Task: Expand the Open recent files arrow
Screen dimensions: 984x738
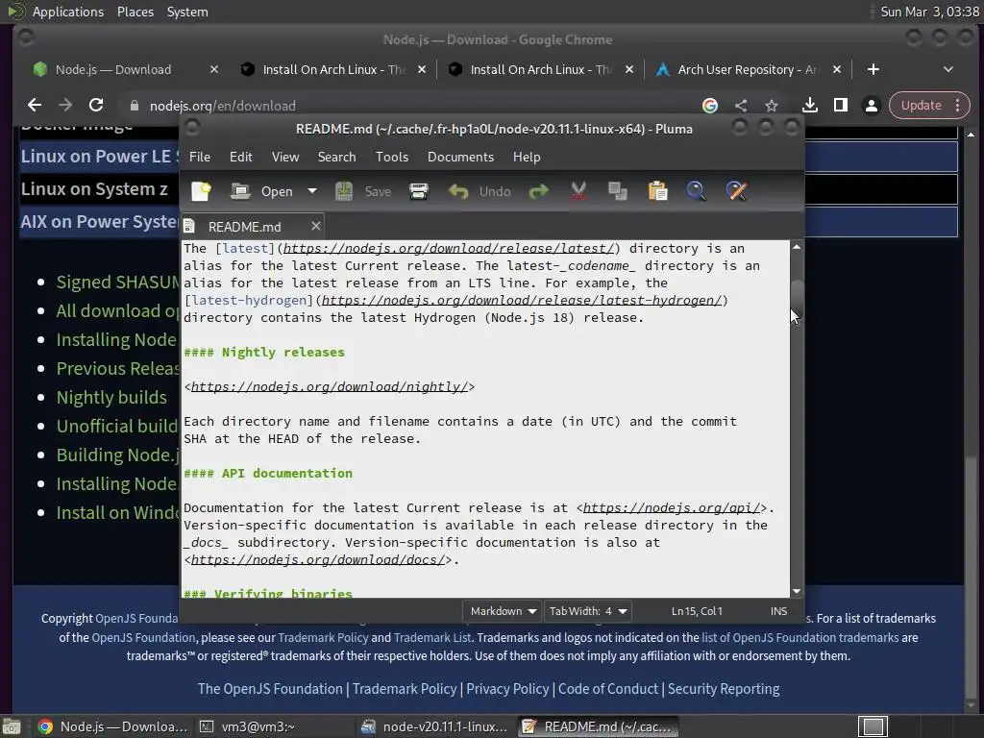Action: click(312, 191)
